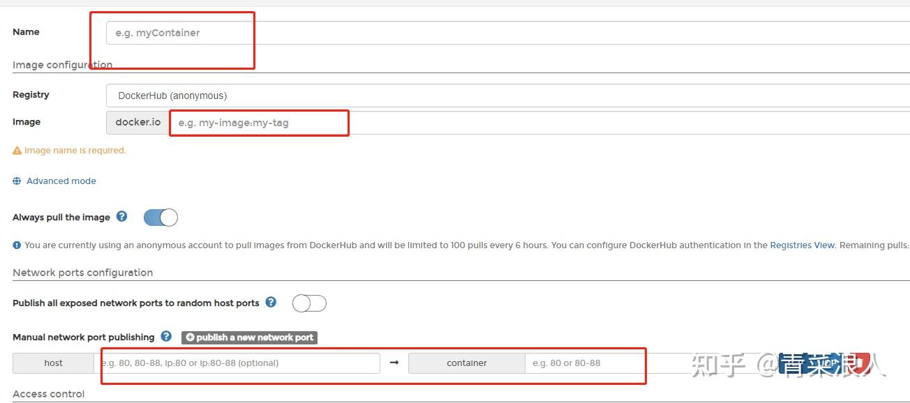Switch to Advanced mode
Image resolution: width=910 pixels, height=403 pixels.
click(61, 181)
